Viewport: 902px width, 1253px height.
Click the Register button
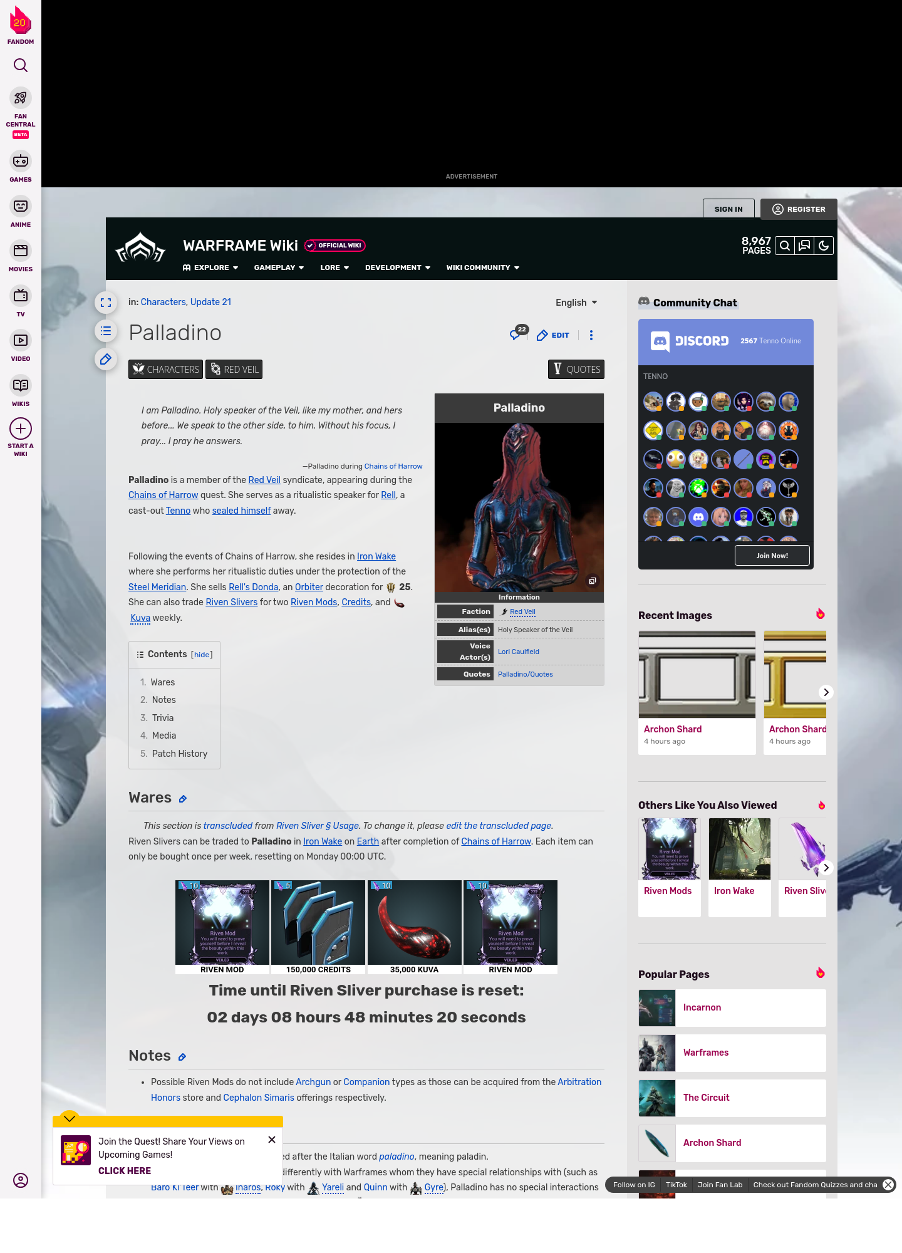(799, 209)
